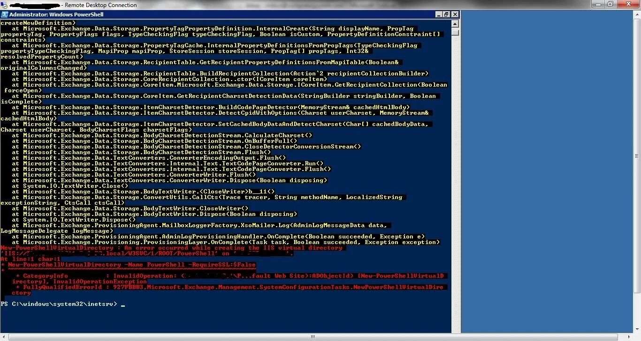Image resolution: width=641 pixels, height=341 pixels.
Task: Click Remote Desktop horizontal scrollbar right arrow
Action: tap(629, 337)
